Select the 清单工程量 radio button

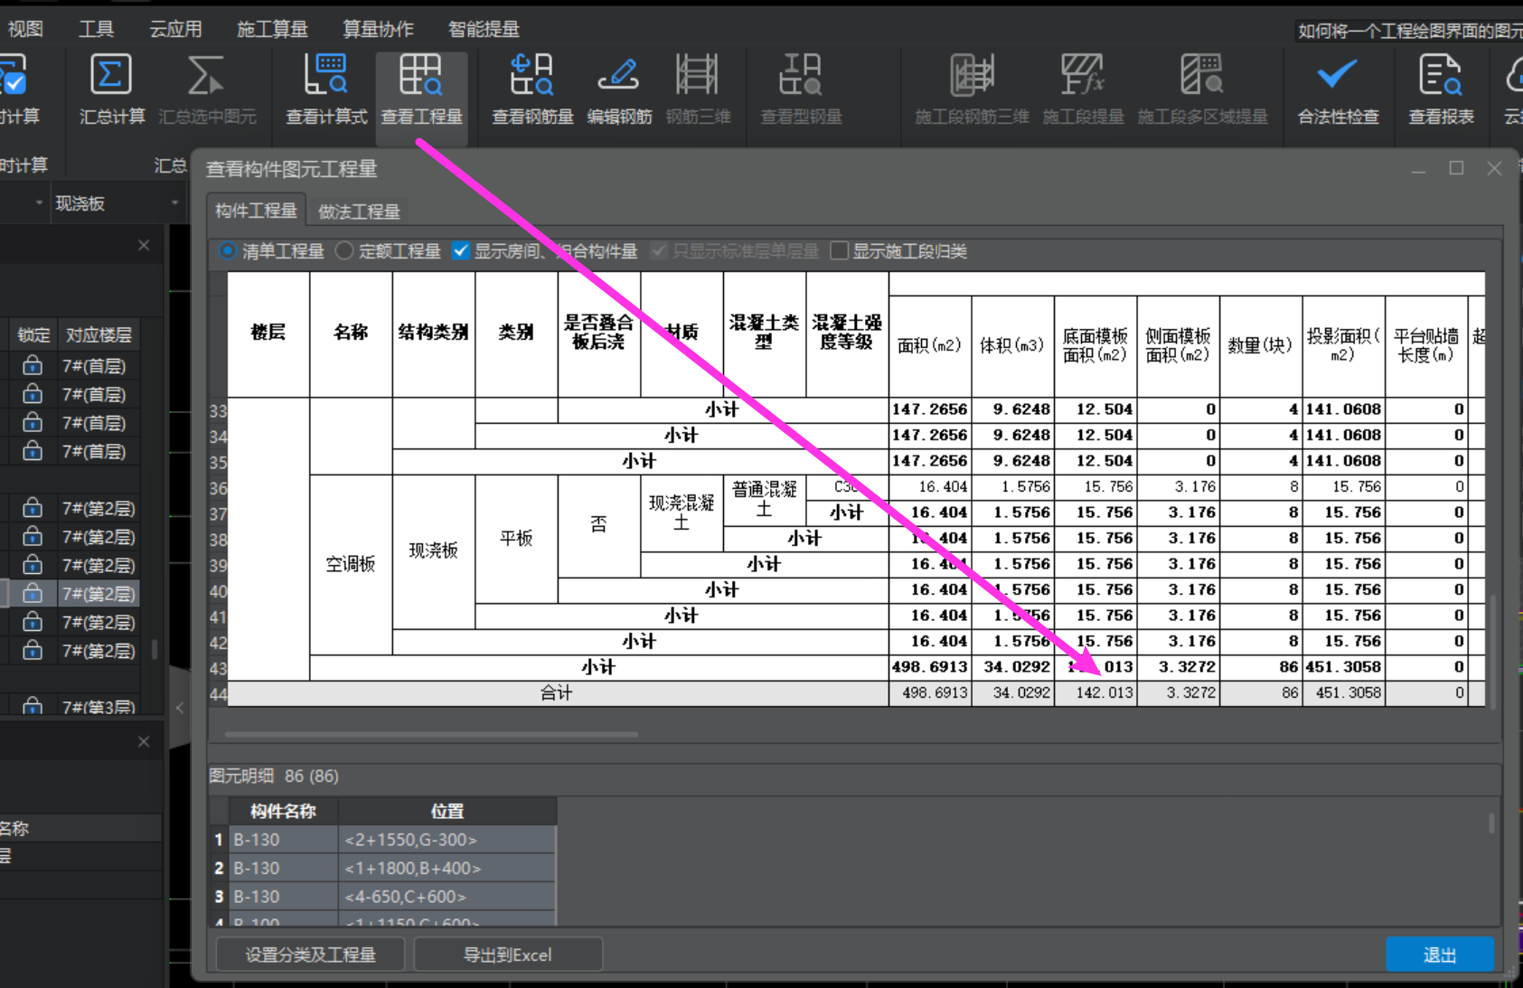click(x=228, y=251)
